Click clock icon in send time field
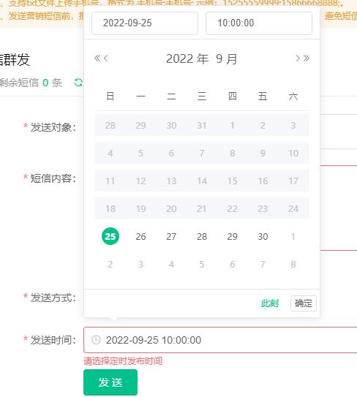 pyautogui.click(x=96, y=340)
